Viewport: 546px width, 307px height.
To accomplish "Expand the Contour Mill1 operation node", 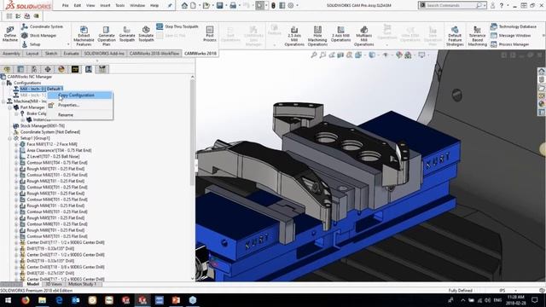I will click(x=16, y=163).
